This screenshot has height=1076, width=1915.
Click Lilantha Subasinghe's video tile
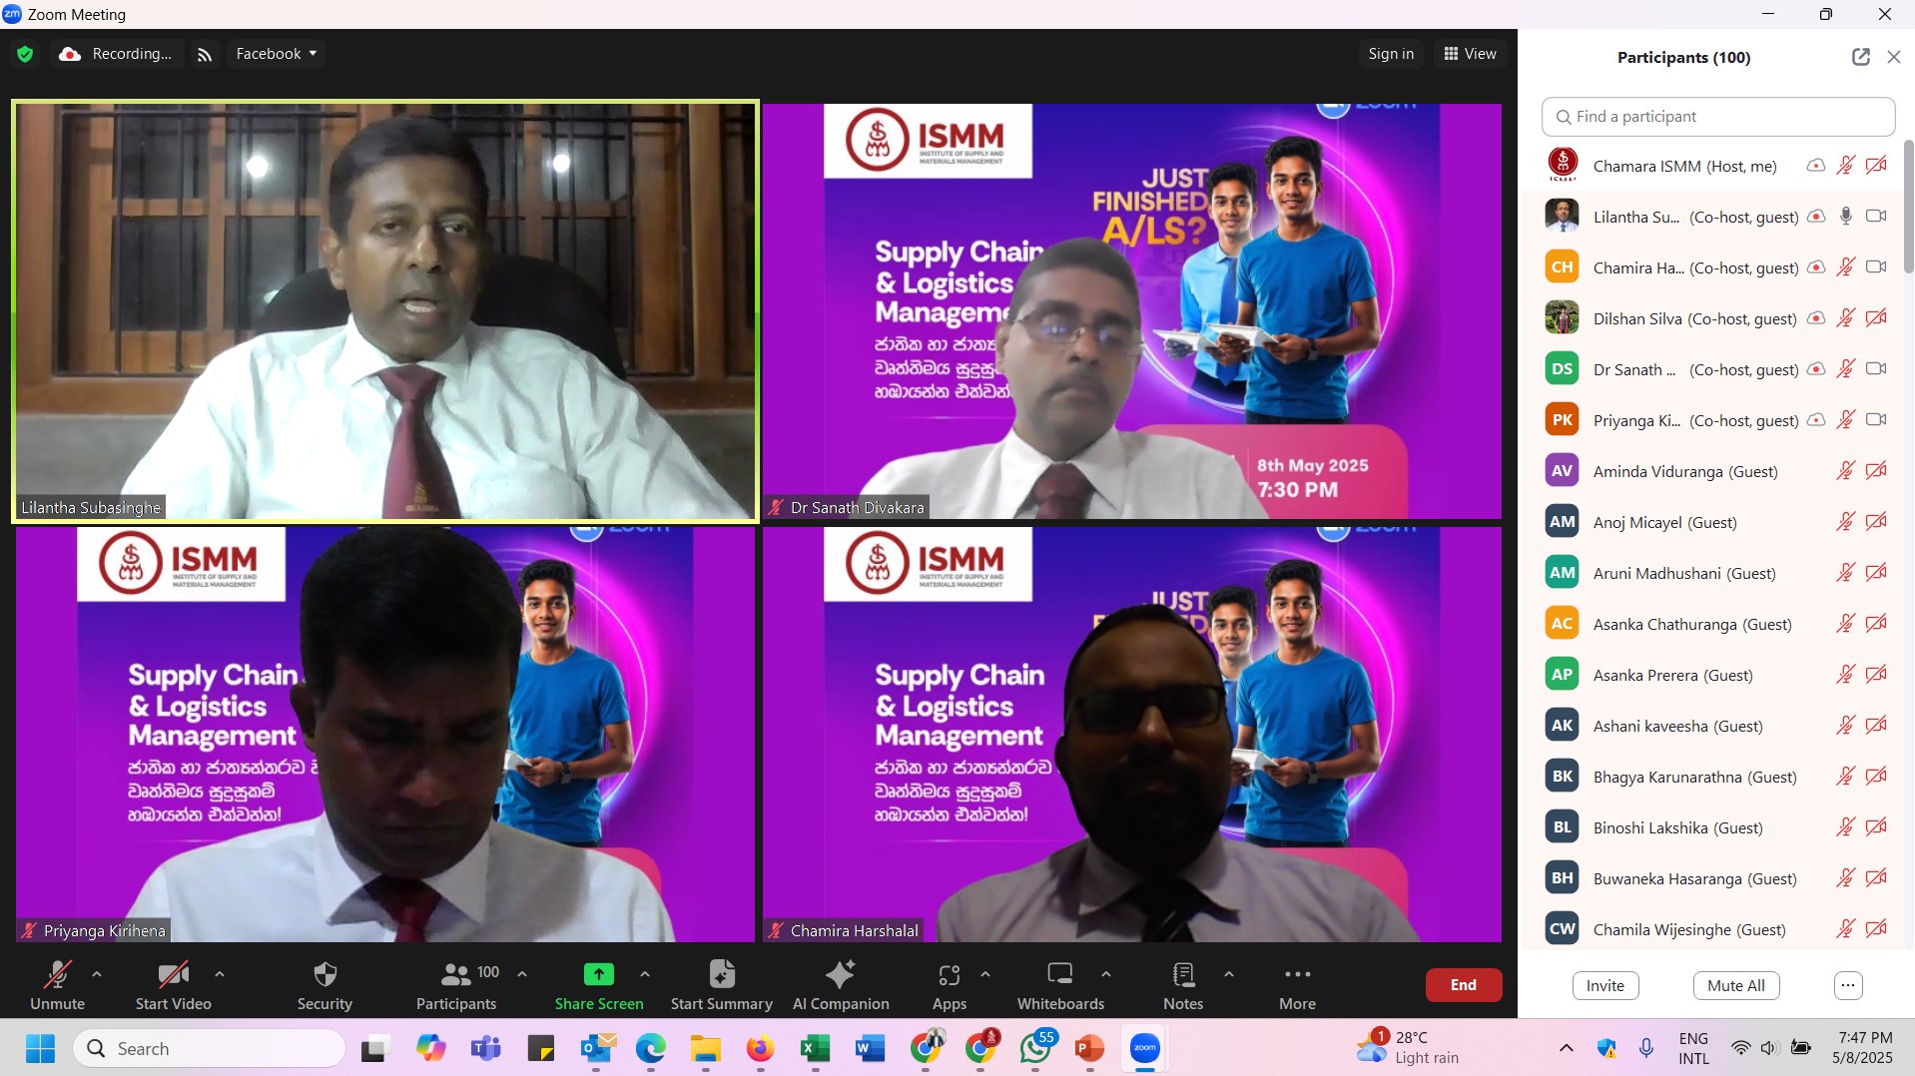(x=385, y=311)
